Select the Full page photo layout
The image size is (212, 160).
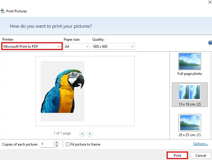pos(190,64)
